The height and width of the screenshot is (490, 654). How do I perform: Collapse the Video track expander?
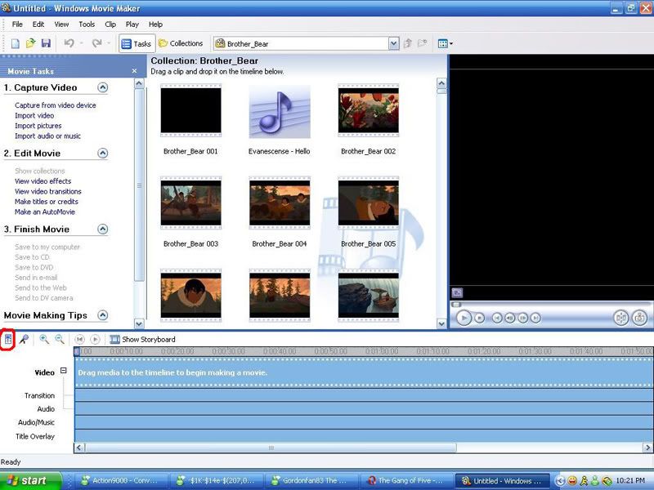point(64,371)
